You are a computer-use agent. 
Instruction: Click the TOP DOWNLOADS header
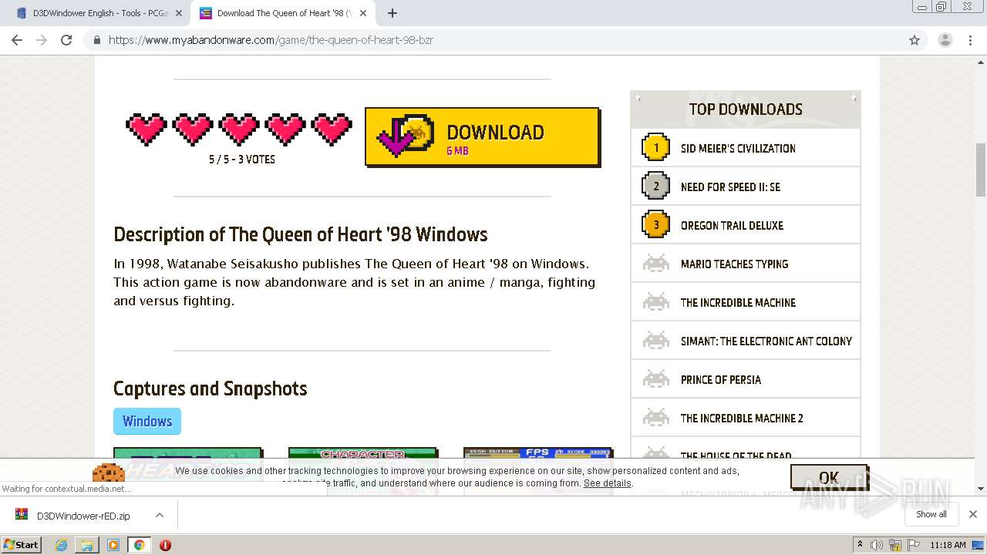[x=746, y=109]
